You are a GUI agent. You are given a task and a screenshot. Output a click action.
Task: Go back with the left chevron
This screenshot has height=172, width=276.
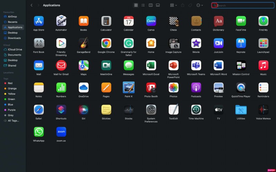(x=31, y=5)
